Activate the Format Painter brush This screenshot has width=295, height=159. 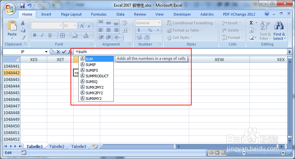pos(23,38)
